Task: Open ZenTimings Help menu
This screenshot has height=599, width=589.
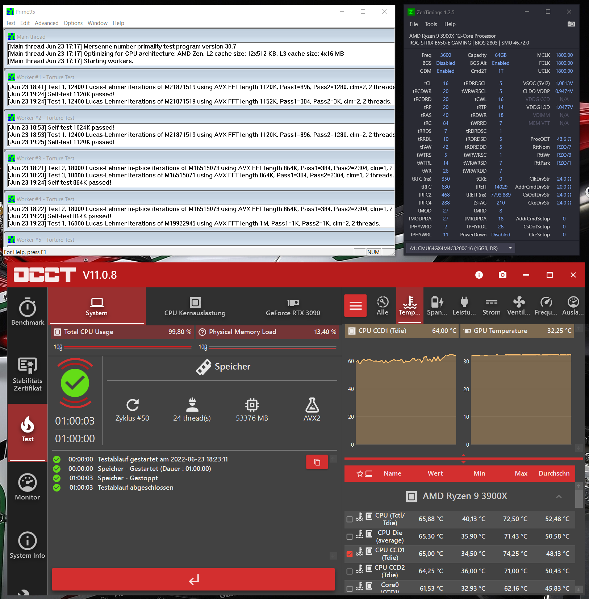Action: [450, 24]
